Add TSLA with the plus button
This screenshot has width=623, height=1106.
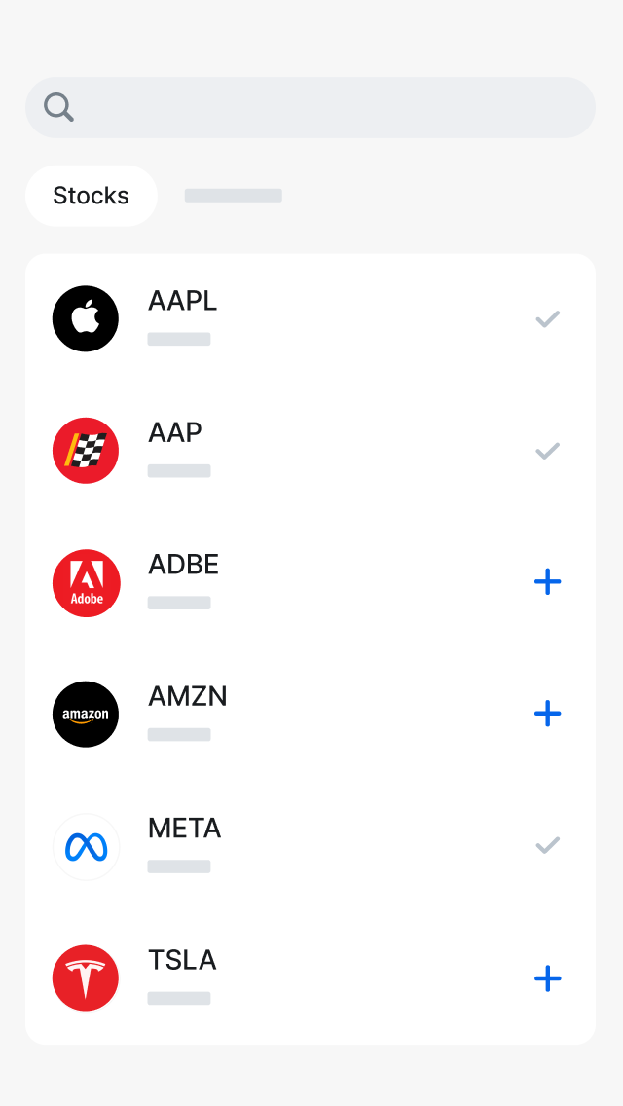pyautogui.click(x=548, y=977)
